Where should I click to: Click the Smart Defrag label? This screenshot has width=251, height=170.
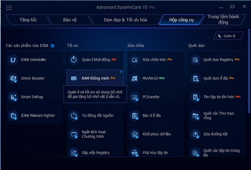tap(32, 97)
